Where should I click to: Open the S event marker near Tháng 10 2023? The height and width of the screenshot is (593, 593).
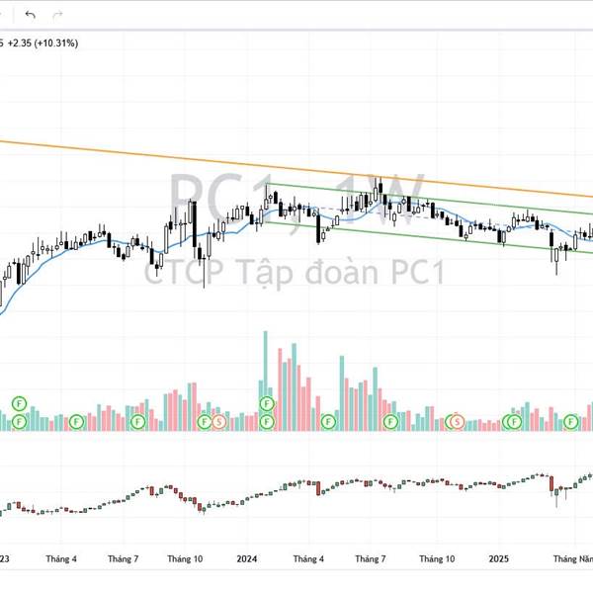coord(218,422)
